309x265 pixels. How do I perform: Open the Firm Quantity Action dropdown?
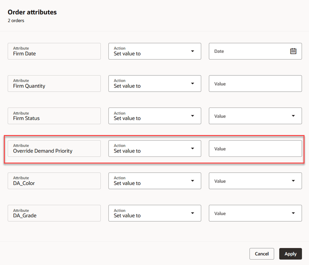pyautogui.click(x=192, y=83)
